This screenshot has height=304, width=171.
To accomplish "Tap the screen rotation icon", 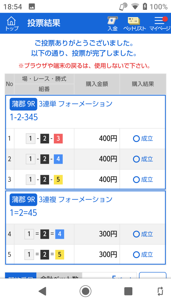I will [x=160, y=291].
